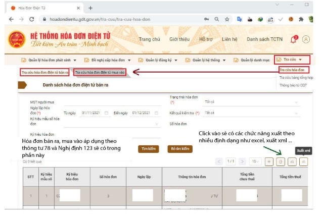Click the zoom magnifier icon in address bar
This screenshot has height=220, width=322.
pyautogui.click(x=217, y=19)
